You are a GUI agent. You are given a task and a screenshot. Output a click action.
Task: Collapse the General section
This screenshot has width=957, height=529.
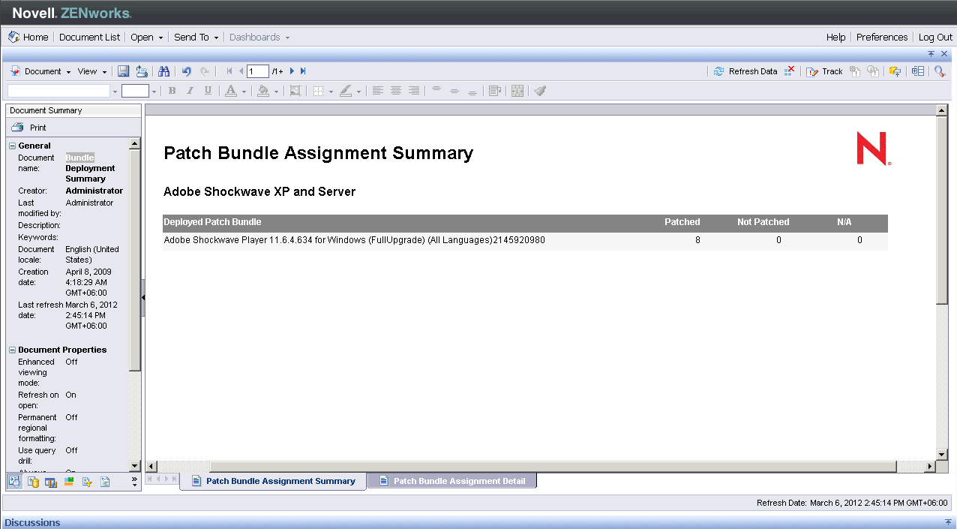pyautogui.click(x=13, y=146)
